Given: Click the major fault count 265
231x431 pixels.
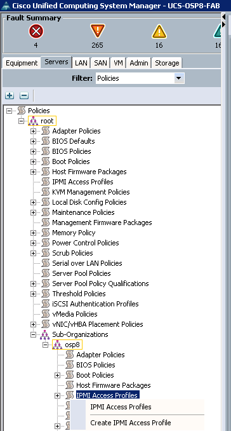Looking at the screenshot, I should [x=97, y=45].
